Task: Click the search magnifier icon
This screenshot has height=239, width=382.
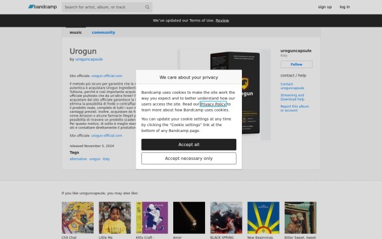Action: point(147,7)
